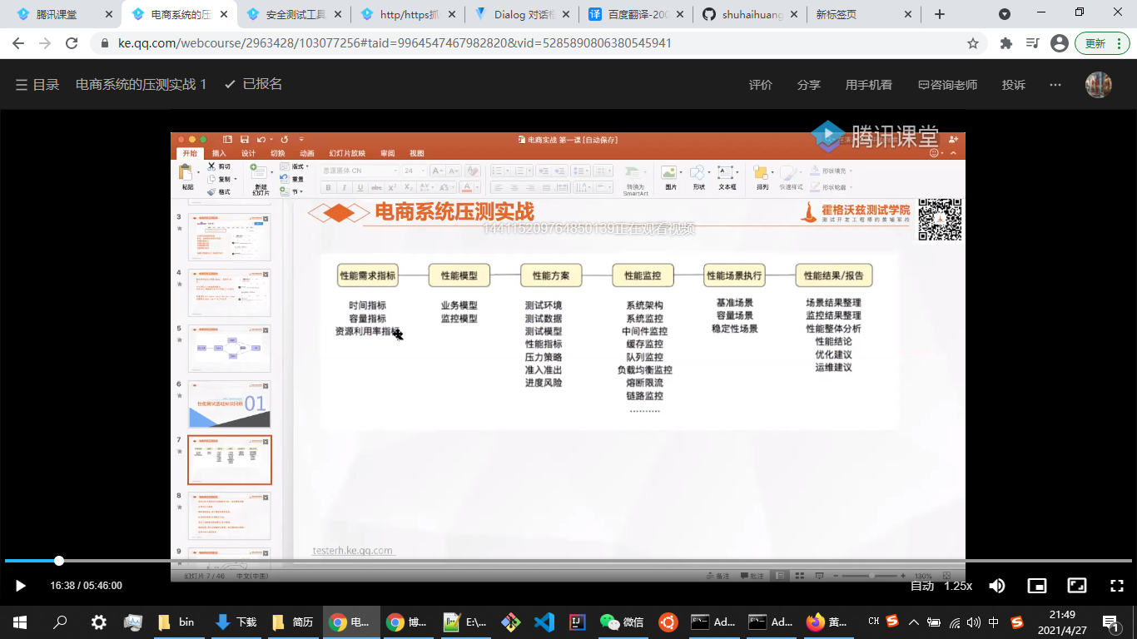The image size is (1137, 639).
Task: Open the Chrome profile avatar icon
Action: tap(1059, 43)
